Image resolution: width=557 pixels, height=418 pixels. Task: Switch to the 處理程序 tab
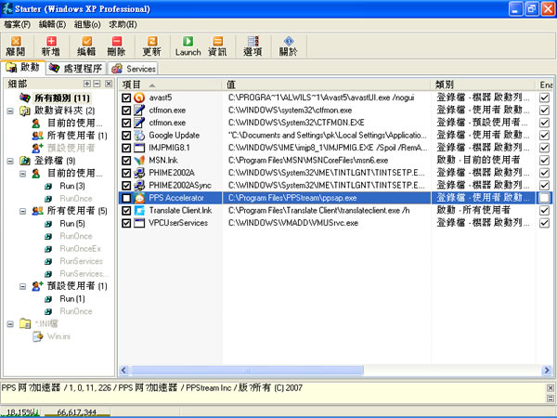[76, 68]
